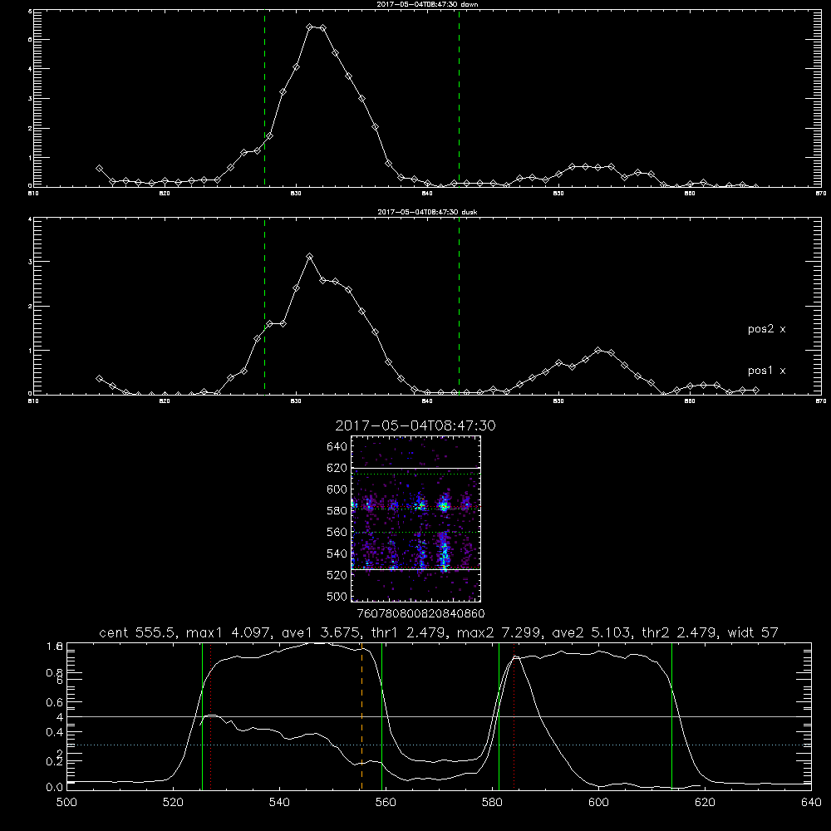This screenshot has height=831, width=831.
Task: Click the heatmap y-axis label 600
Action: (x=337, y=489)
